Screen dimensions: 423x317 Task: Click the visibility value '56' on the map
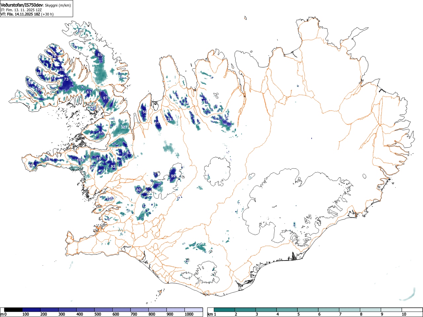(x=145, y=112)
